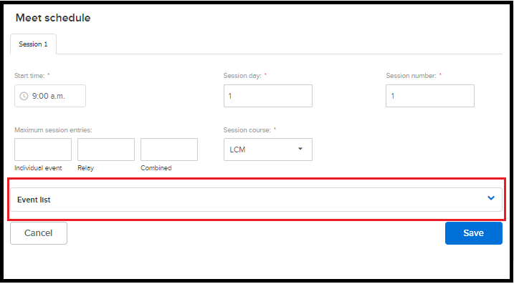Open the 9:00 a.m. start time picker

pos(50,96)
